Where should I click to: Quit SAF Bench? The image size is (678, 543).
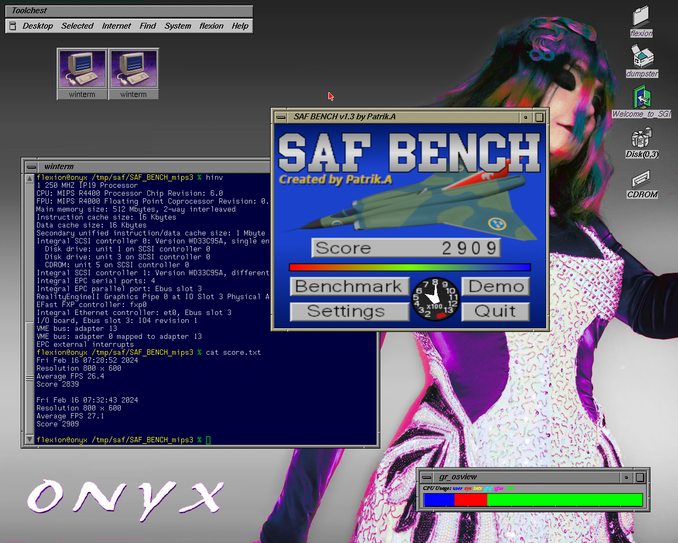click(495, 311)
